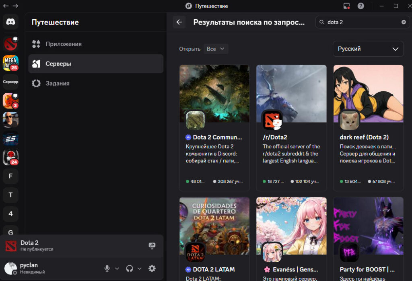Click inside the dota 2 search field
This screenshot has height=281, width=412.
(363, 22)
